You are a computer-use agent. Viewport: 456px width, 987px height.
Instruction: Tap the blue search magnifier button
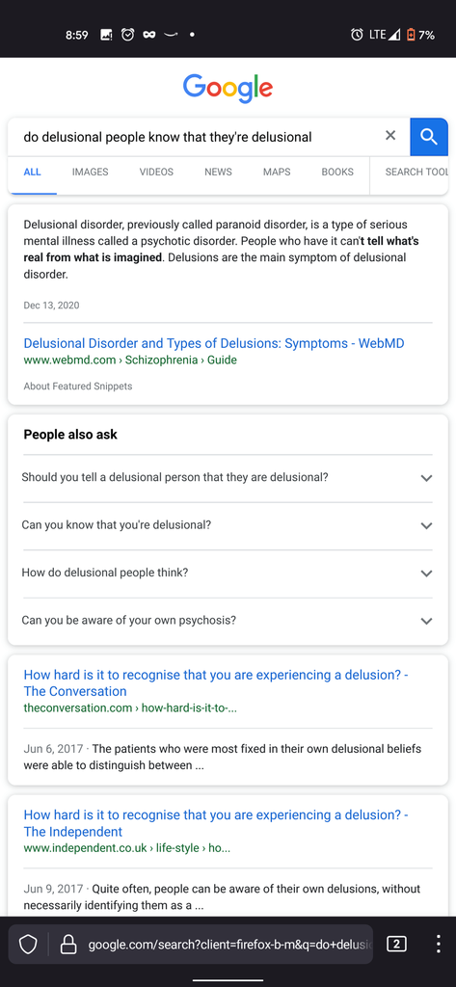pos(429,137)
